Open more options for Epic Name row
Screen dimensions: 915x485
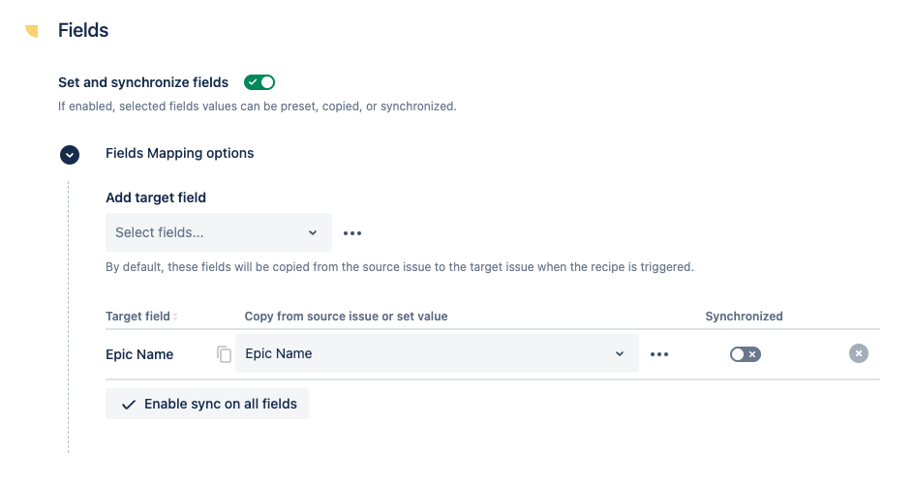[659, 354]
